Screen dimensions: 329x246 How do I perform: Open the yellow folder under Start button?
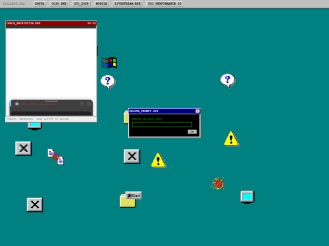(127, 202)
